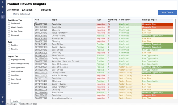Open the Metric Definition link
The image size is (178, 105).
pos(21,14)
